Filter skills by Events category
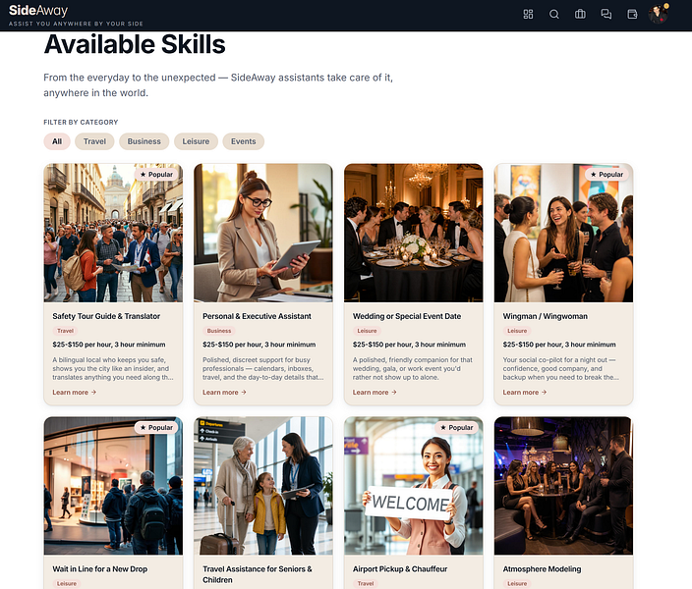This screenshot has width=692, height=589. click(243, 141)
